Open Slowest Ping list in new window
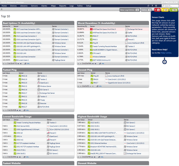This screenshot has height=166, width=179. tap(97, 86)
